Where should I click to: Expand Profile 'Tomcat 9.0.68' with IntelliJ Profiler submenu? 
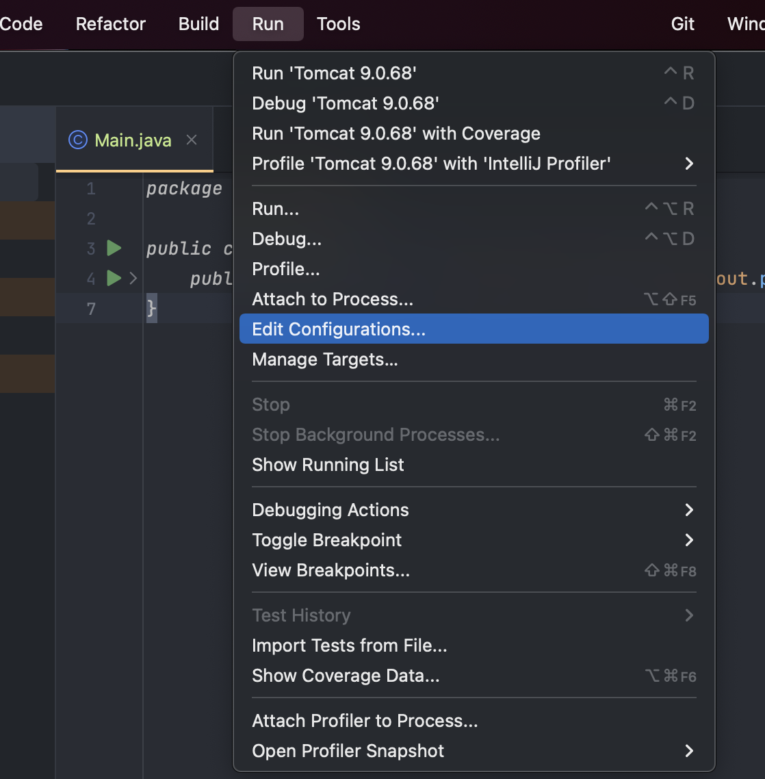[x=474, y=164]
